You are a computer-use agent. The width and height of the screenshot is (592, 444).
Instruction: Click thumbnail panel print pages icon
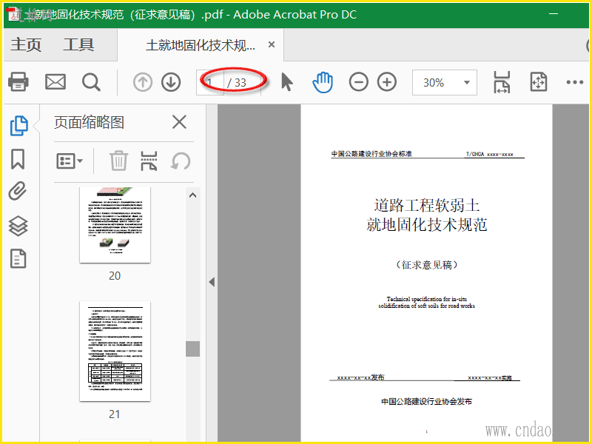click(149, 161)
